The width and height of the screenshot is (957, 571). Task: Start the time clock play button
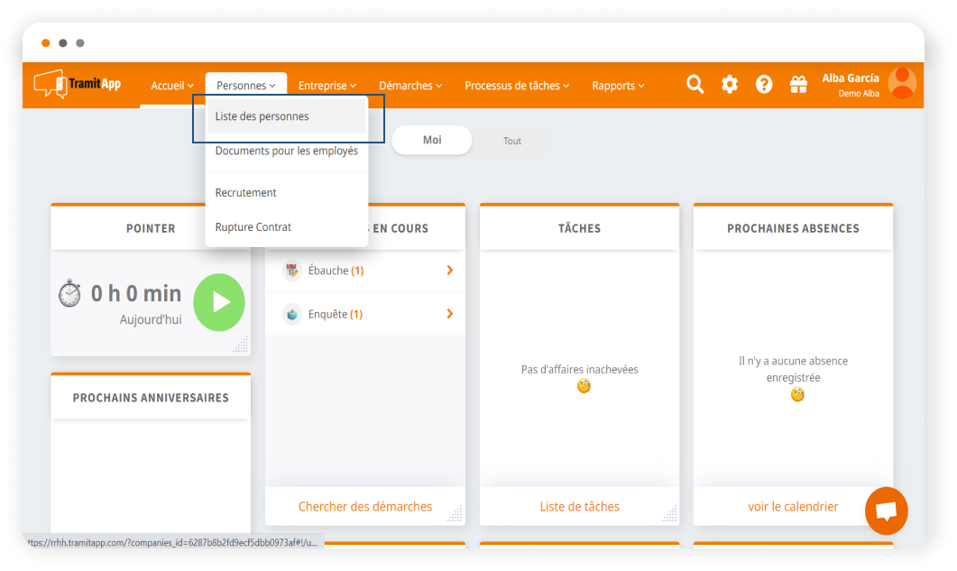pos(219,302)
